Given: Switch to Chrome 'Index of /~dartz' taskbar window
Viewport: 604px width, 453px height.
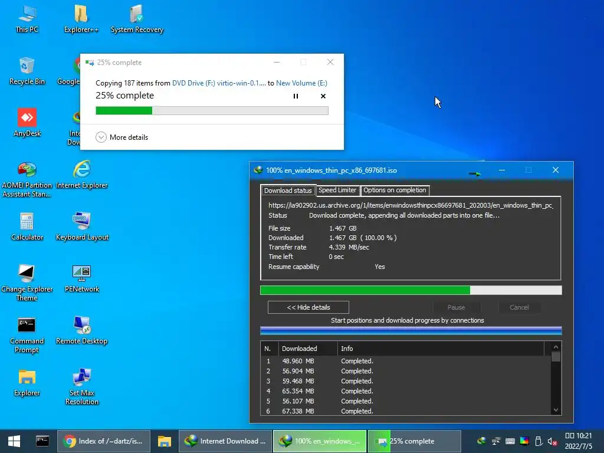Looking at the screenshot, I should point(104,441).
